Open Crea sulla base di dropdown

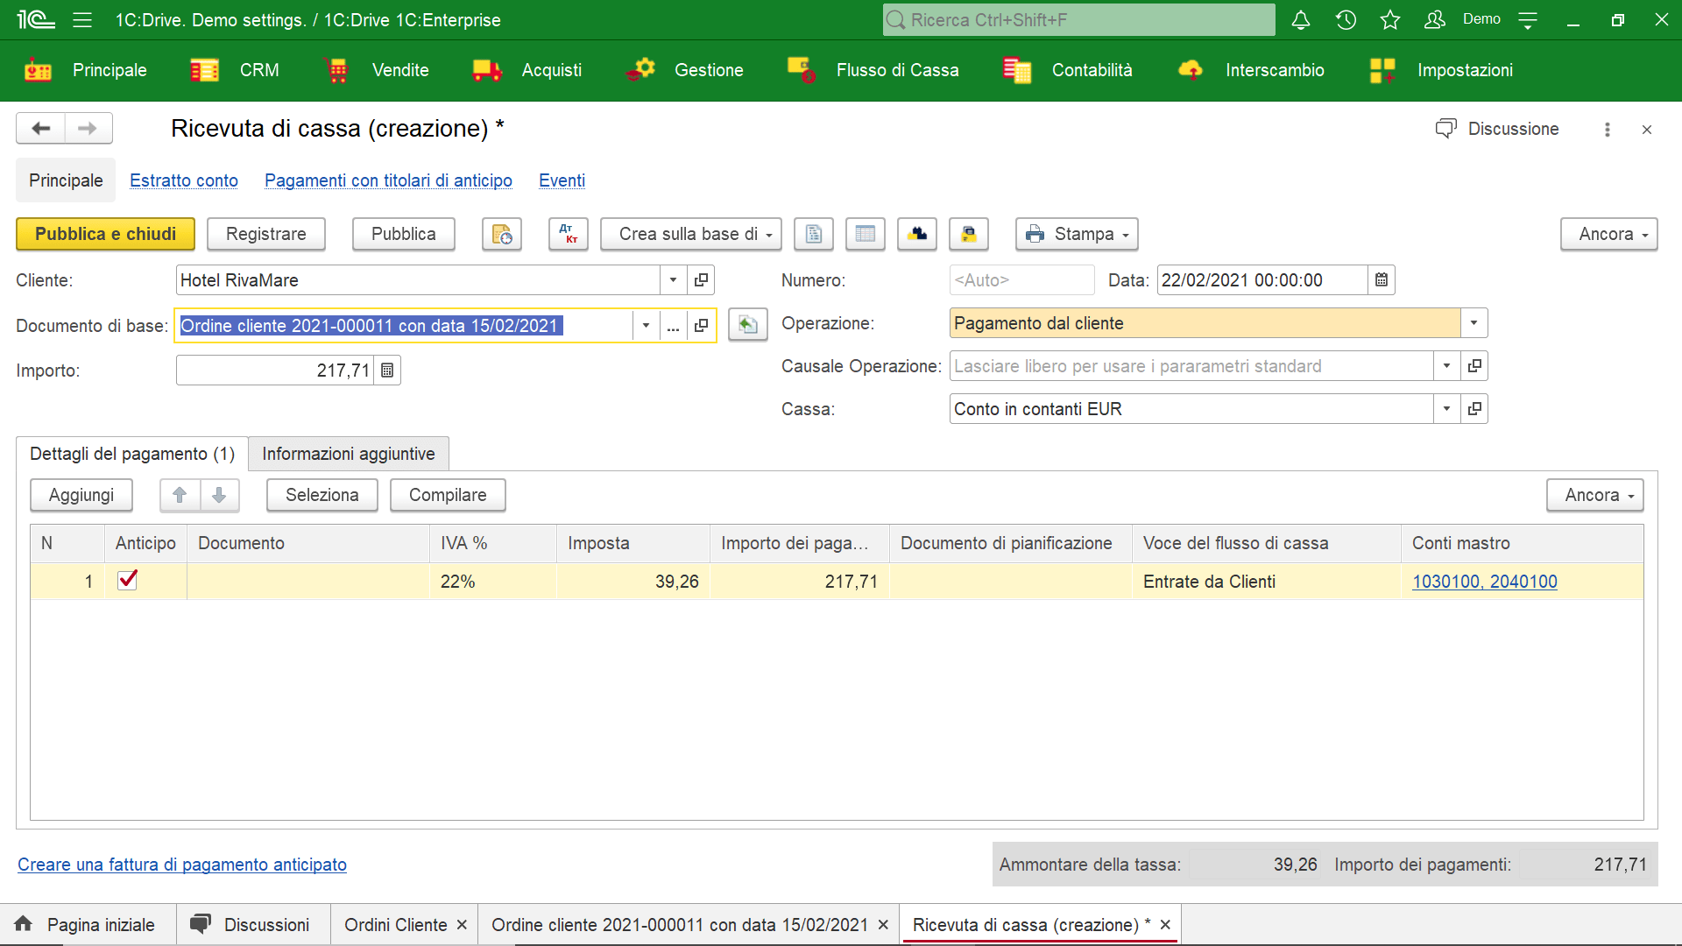(x=690, y=234)
